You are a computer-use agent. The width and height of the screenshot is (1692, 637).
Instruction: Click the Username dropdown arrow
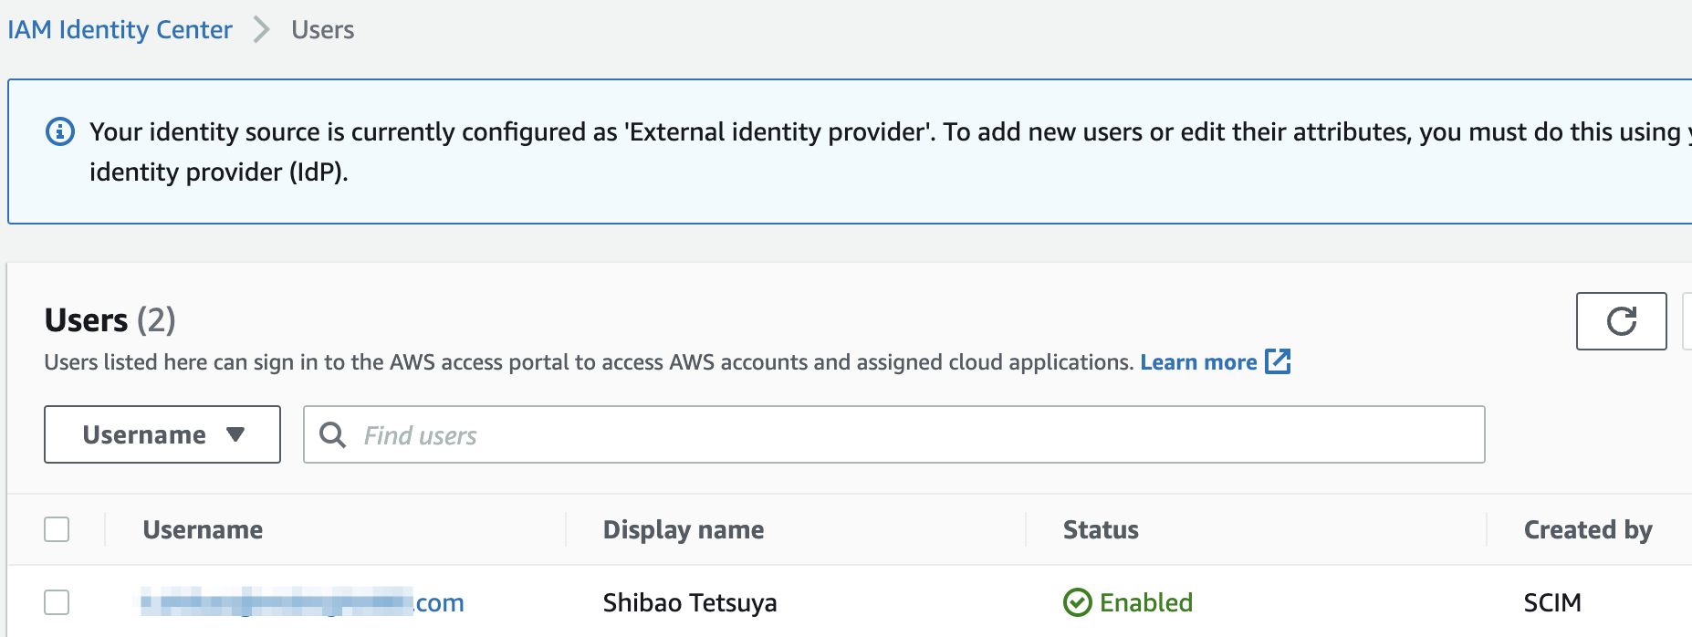[x=235, y=434]
